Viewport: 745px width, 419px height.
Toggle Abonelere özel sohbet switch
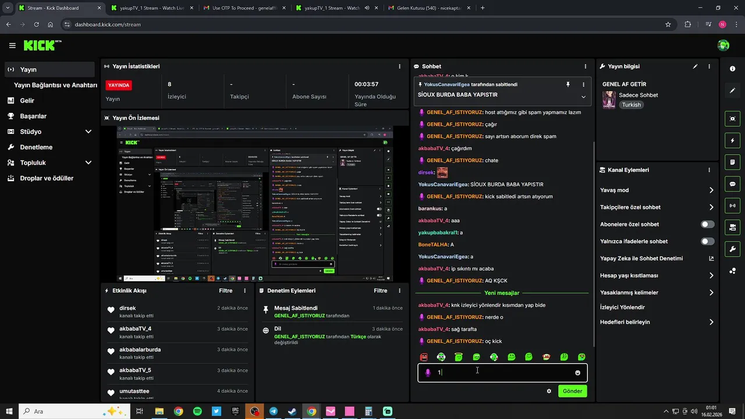708,224
